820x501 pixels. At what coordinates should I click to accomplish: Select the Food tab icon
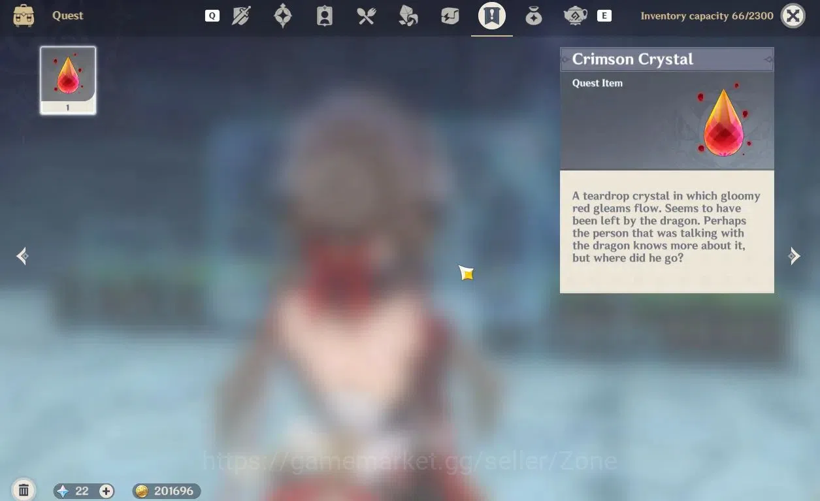pyautogui.click(x=367, y=16)
